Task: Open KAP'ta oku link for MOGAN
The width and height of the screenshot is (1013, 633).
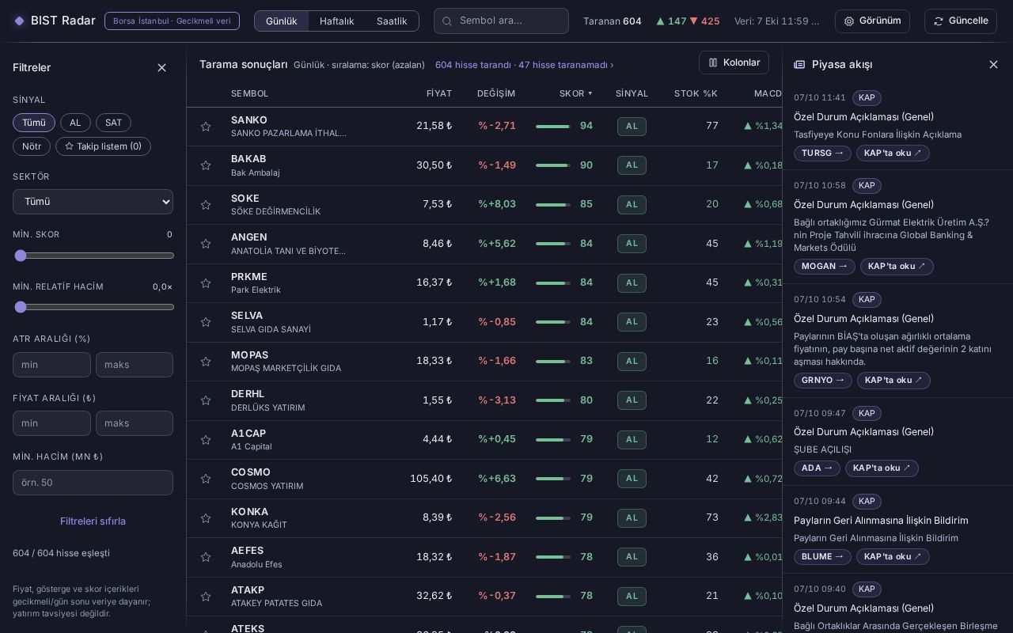Action: 897,267
